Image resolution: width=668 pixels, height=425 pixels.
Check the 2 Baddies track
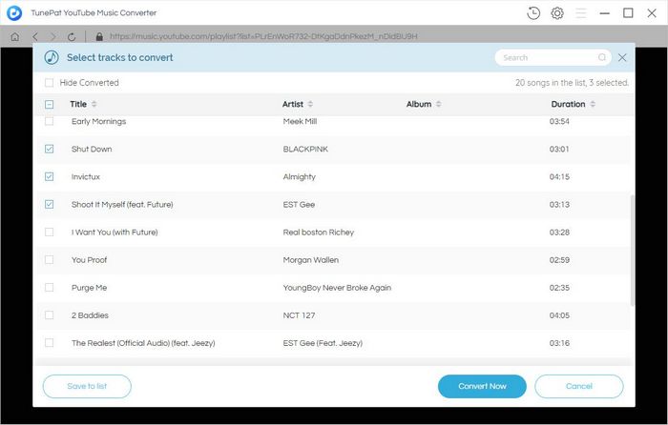(x=49, y=315)
